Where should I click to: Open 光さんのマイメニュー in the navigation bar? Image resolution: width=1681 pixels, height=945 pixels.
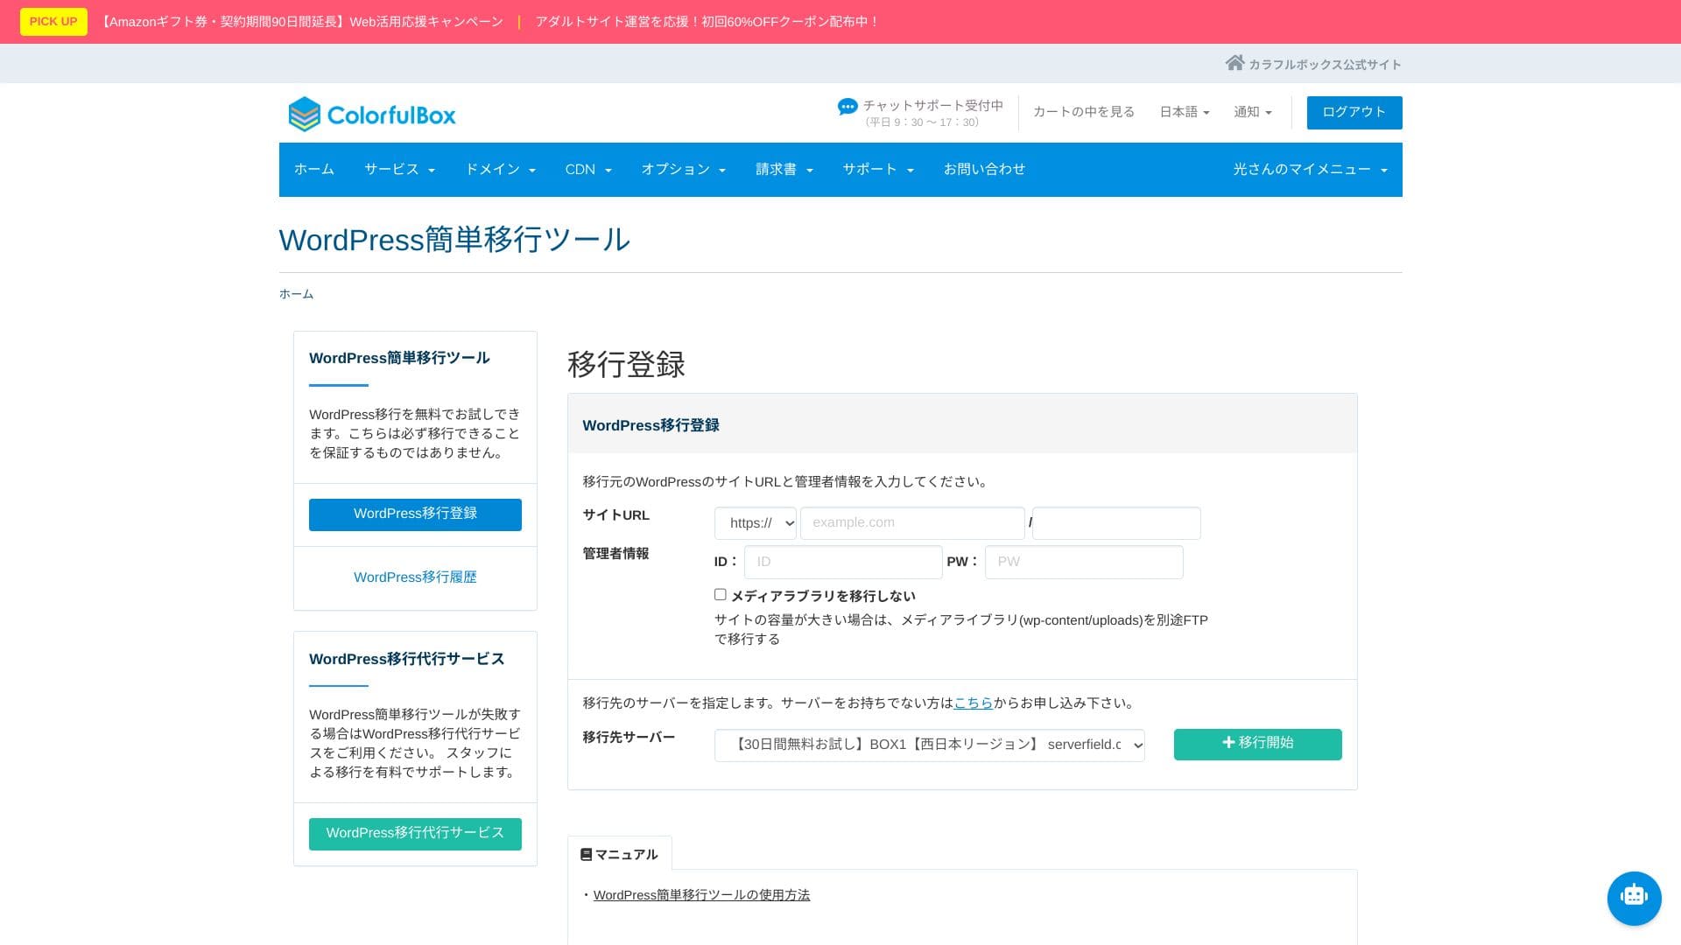(x=1309, y=170)
